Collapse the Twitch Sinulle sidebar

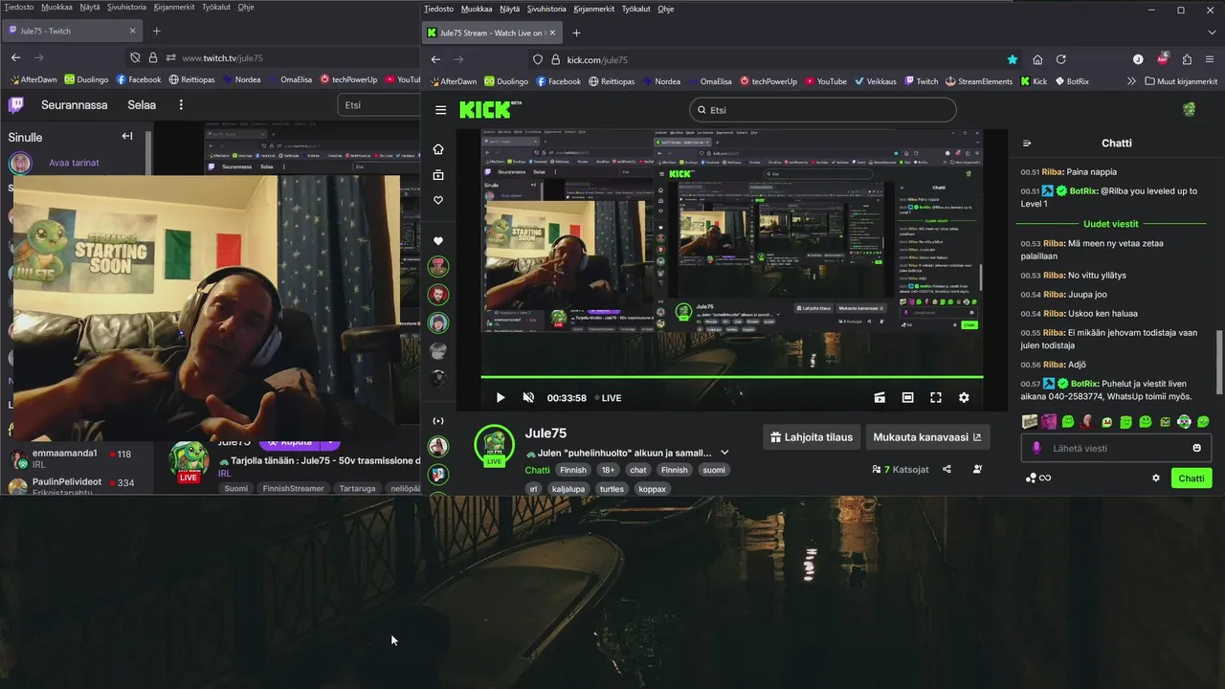[126, 137]
